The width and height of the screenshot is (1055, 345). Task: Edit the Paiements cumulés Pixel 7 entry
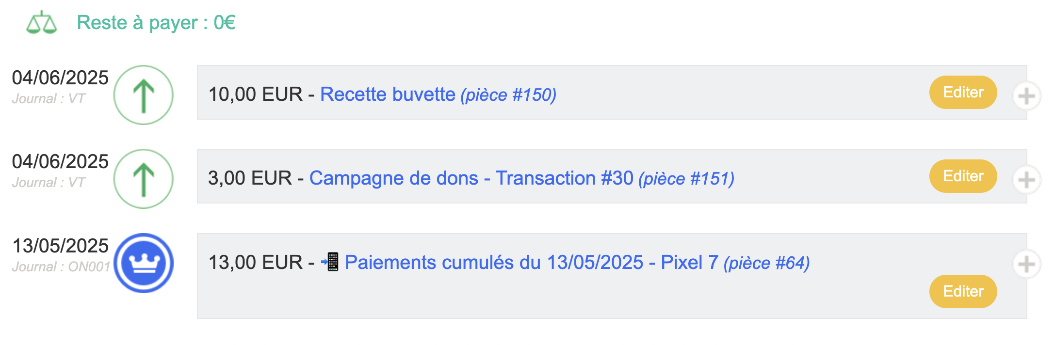963,291
